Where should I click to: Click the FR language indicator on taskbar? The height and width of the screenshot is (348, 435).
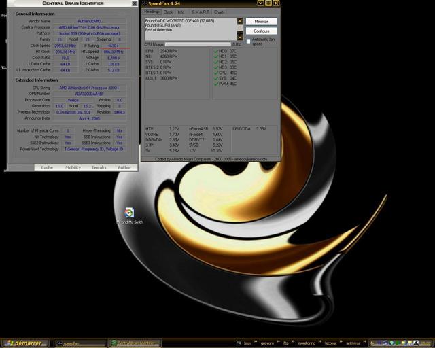239,343
